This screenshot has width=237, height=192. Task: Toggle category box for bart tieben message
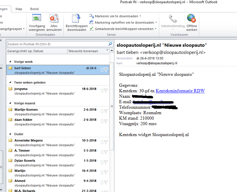[102, 70]
